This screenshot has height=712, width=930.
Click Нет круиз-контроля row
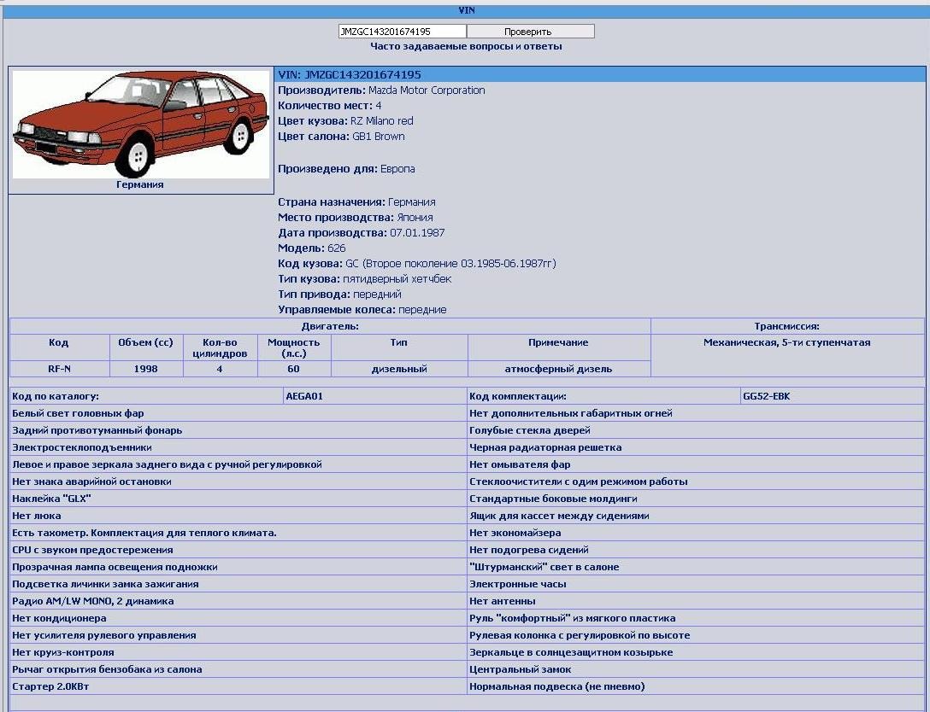point(238,653)
